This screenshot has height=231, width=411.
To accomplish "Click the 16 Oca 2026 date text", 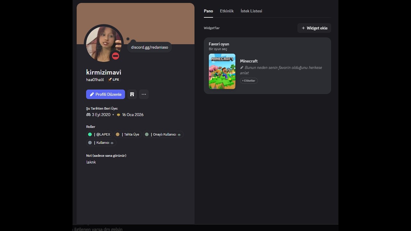I will [x=133, y=115].
